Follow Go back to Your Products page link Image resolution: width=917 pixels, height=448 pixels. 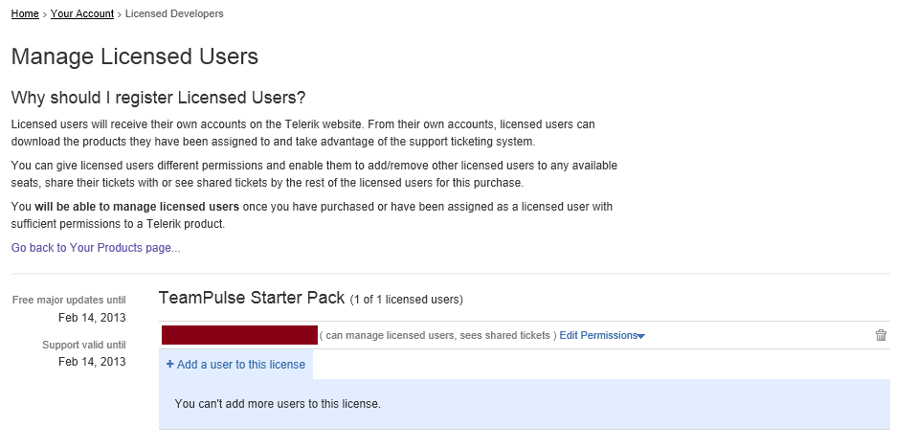point(96,248)
